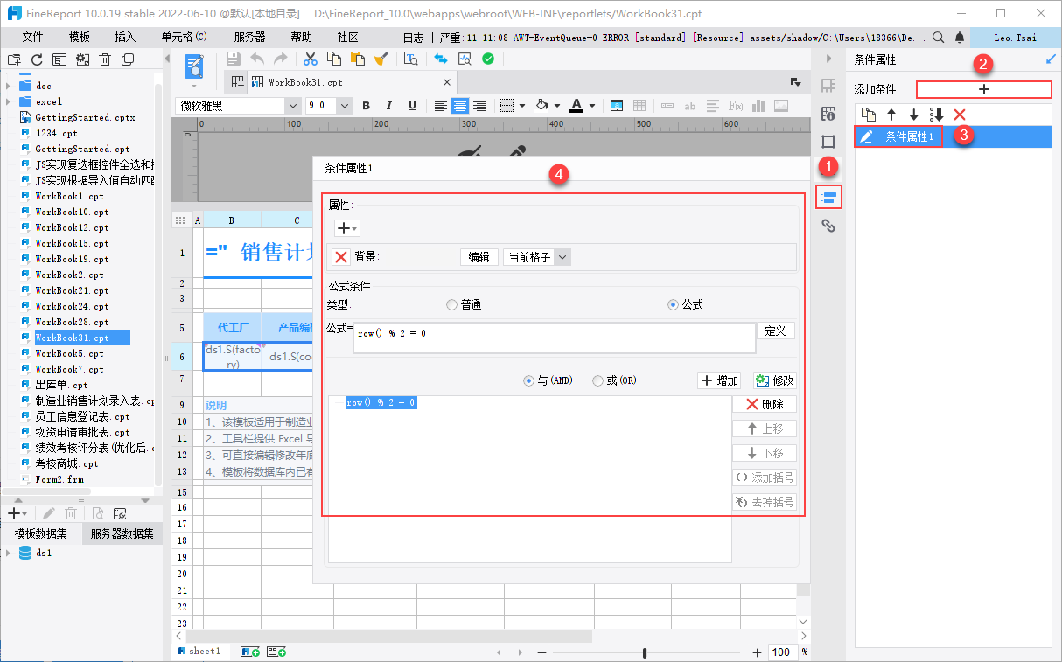Select the 或(OR) radio button

click(597, 380)
